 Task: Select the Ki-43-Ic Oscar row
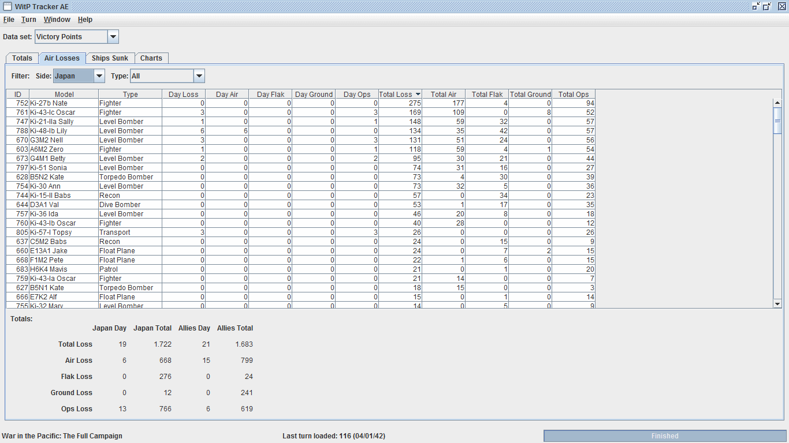click(301, 112)
